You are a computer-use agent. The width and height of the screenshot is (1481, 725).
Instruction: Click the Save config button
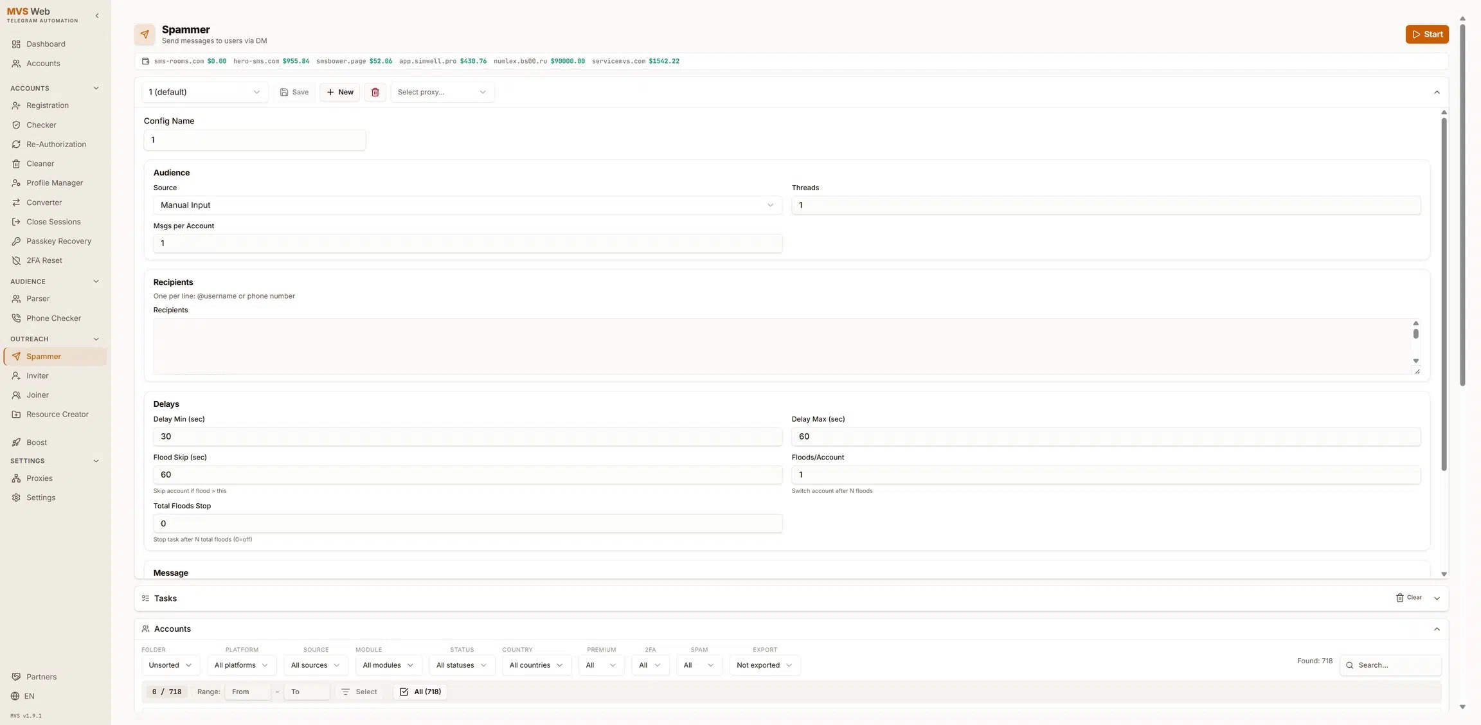[294, 92]
